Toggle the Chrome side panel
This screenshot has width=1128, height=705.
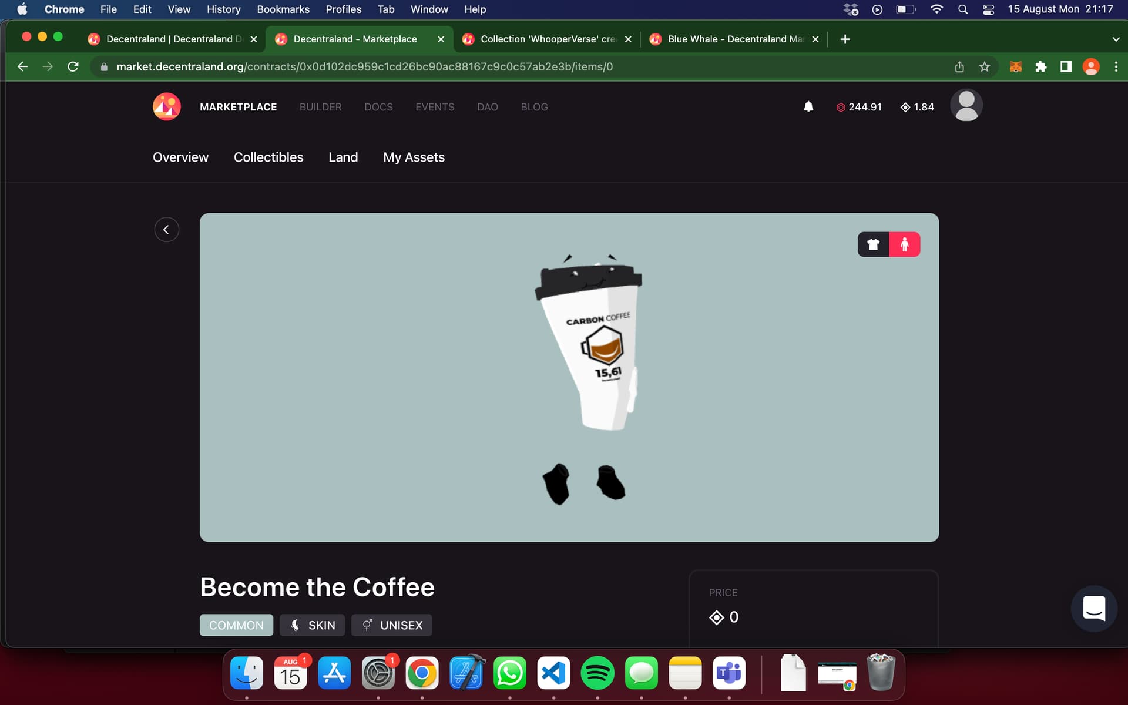pos(1066,67)
